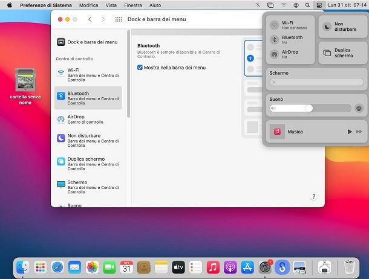Skip to next track in Musica widget
Screen dimensions: 369x279
tap(359, 131)
